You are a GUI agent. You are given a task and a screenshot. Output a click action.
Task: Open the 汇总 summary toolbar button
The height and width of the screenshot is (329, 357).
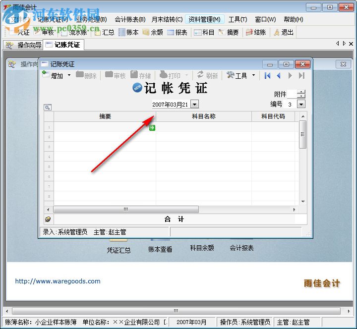104,33
